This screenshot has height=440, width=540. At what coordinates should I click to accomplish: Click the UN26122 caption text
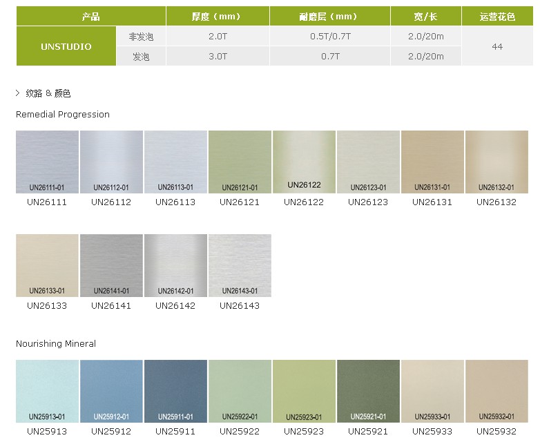tap(304, 202)
